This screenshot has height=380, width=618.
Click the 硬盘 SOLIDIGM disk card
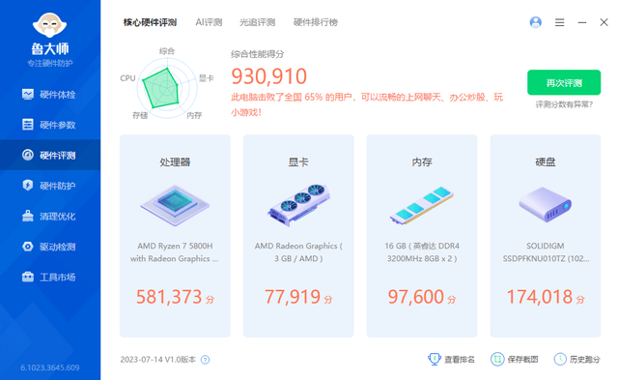pyautogui.click(x=545, y=236)
